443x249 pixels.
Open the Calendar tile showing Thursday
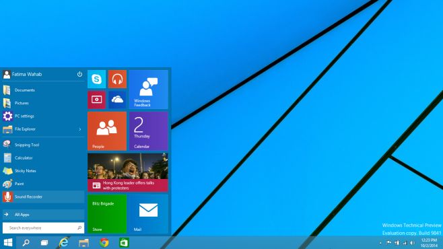149,131
